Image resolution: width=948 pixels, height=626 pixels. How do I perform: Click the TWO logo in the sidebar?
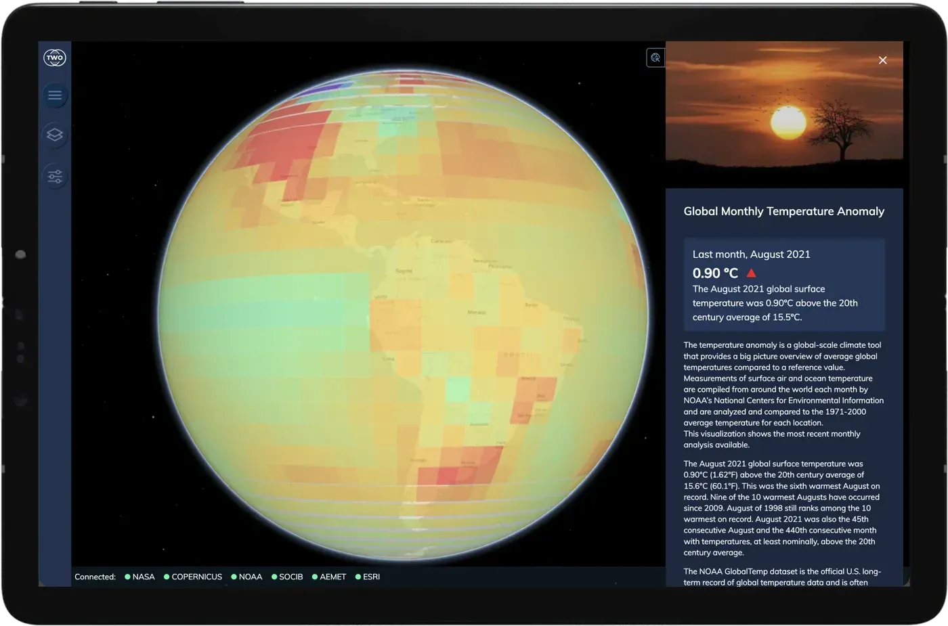(55, 58)
